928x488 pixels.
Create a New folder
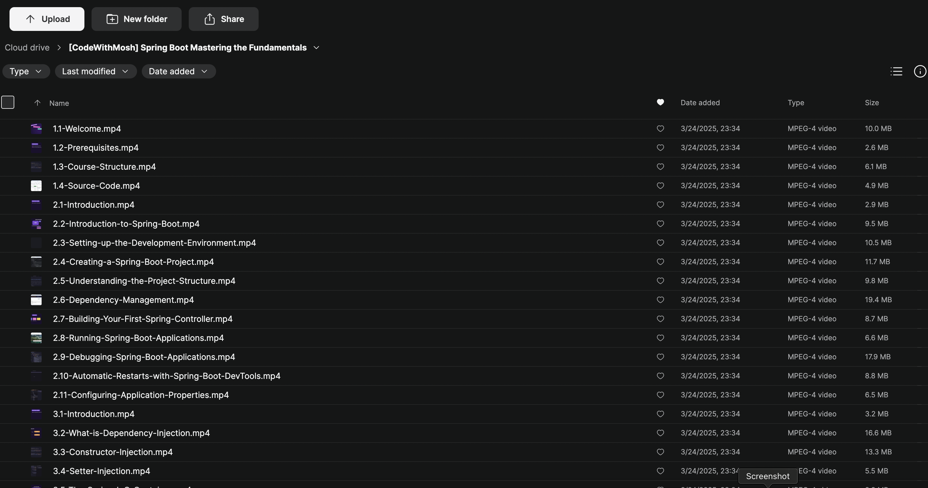(x=136, y=19)
